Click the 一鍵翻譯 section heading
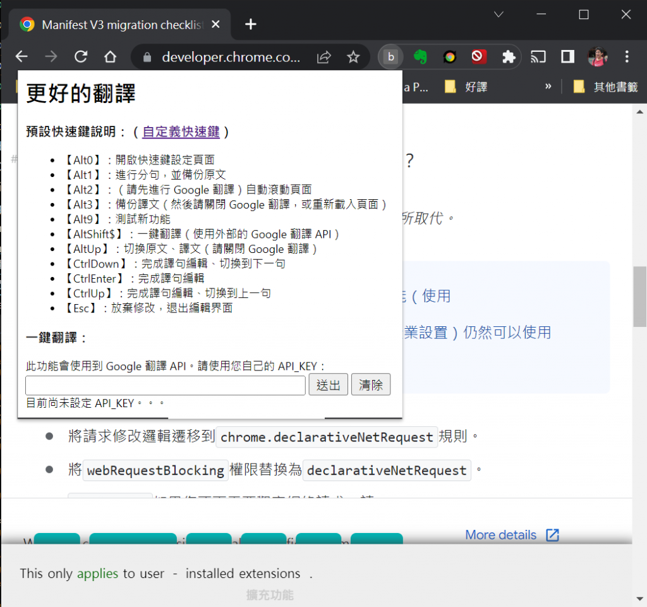This screenshot has height=607, width=647. tap(56, 338)
